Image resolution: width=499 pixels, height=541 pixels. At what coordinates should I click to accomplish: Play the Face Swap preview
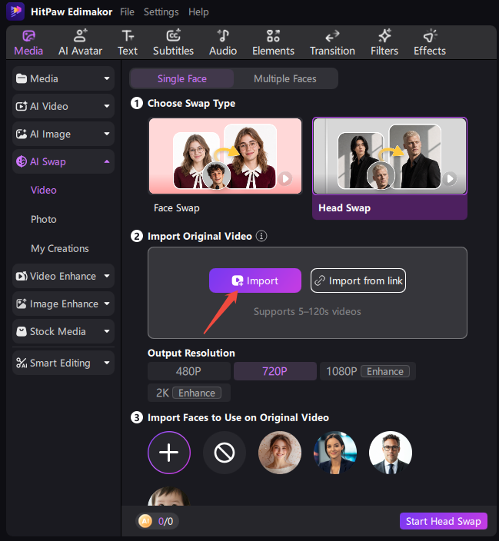pos(285,179)
